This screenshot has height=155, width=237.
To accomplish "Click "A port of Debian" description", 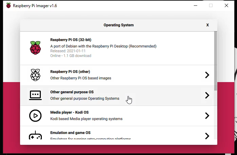I will click(103, 46).
